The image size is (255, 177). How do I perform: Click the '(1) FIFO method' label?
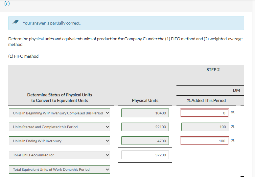tap(23, 56)
